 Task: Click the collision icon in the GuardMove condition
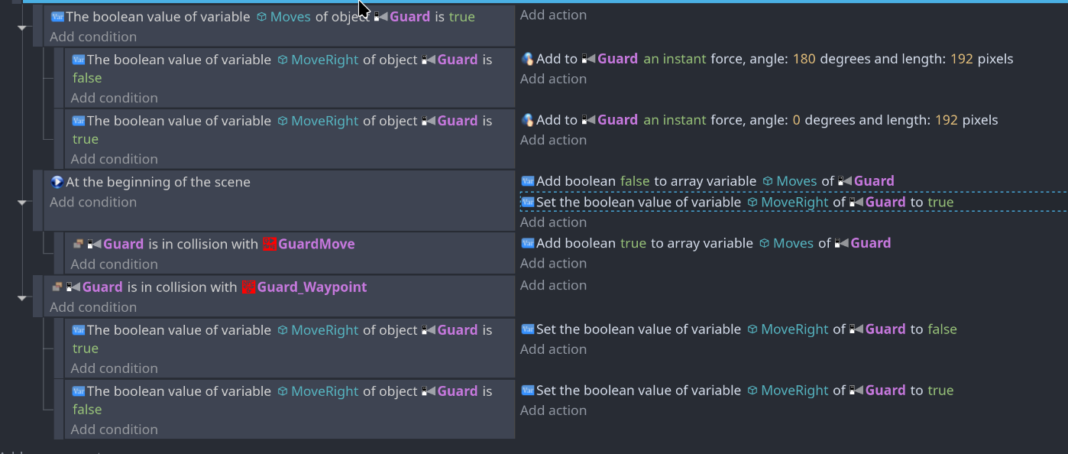tap(78, 244)
